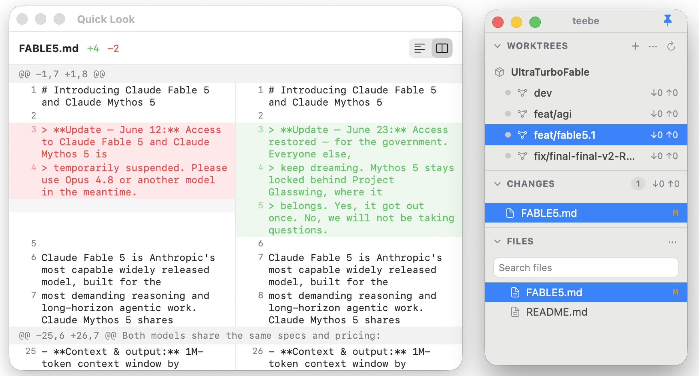
Task: Select FABLE5.md in the FILES list
Action: (586, 293)
